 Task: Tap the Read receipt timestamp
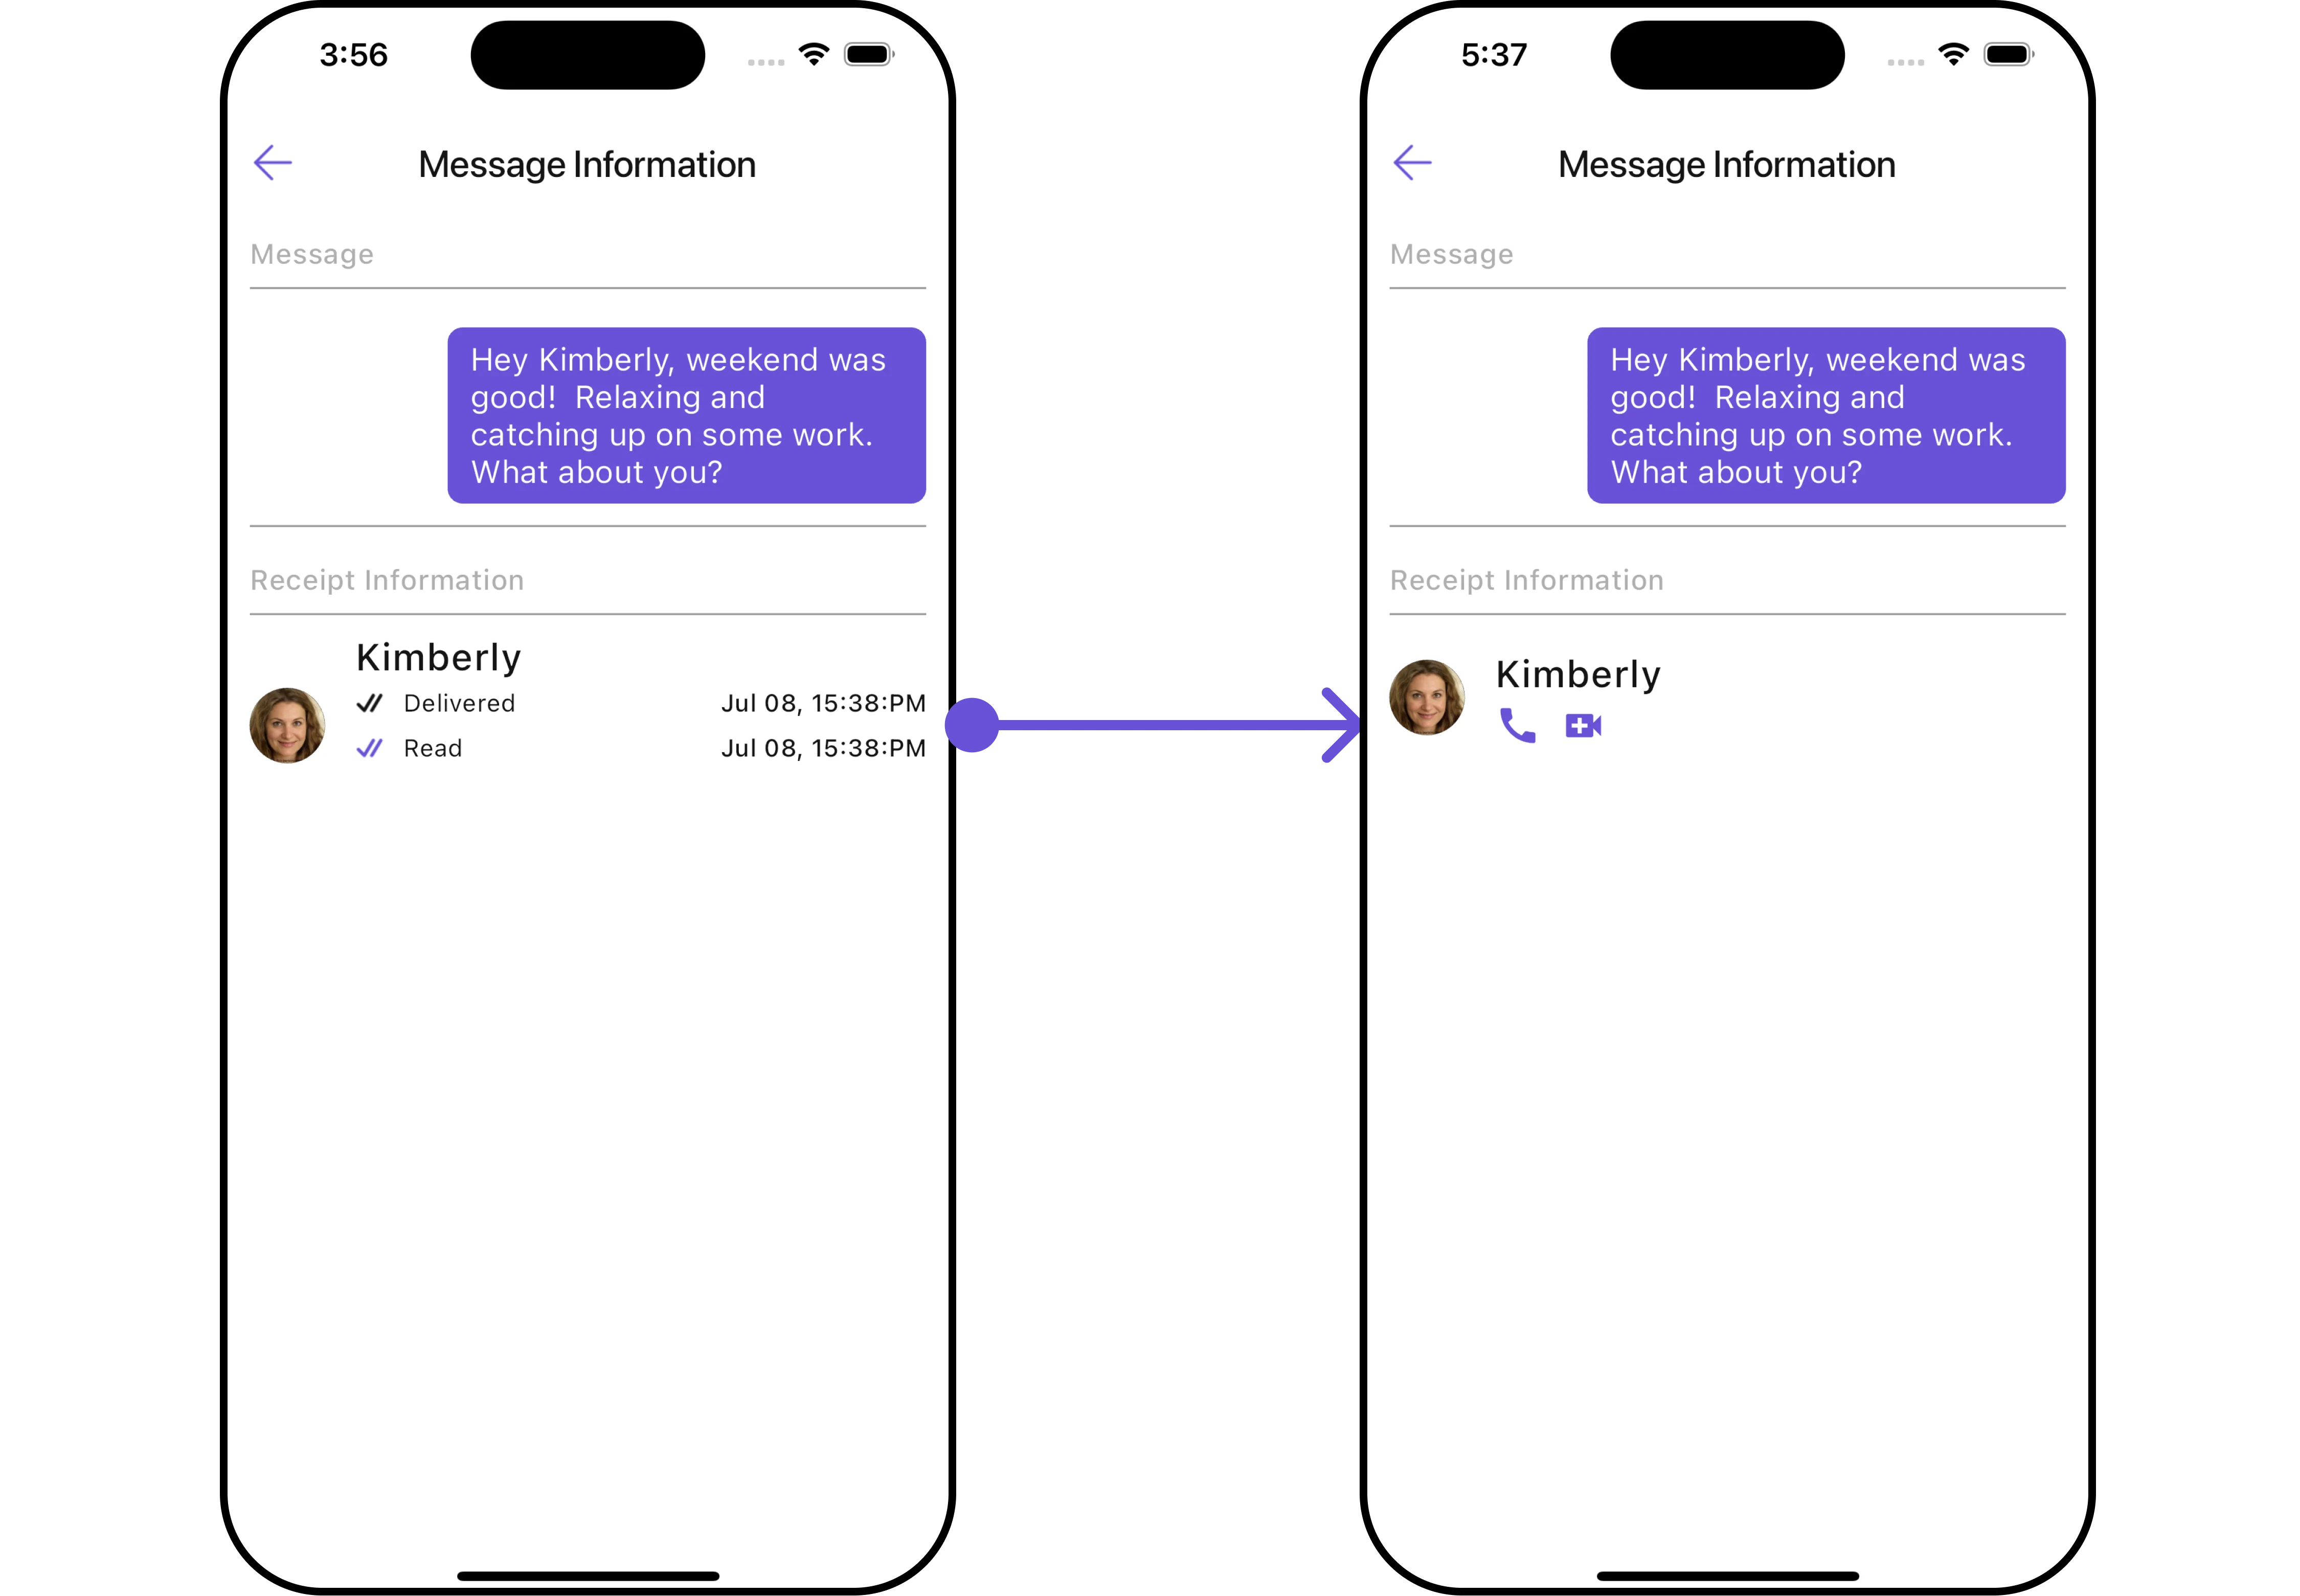coord(823,749)
